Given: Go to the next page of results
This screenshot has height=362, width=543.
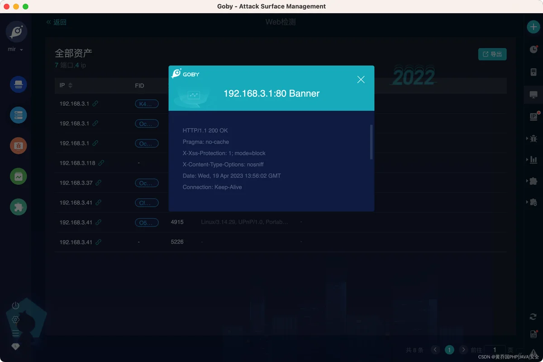Looking at the screenshot, I should point(463,350).
